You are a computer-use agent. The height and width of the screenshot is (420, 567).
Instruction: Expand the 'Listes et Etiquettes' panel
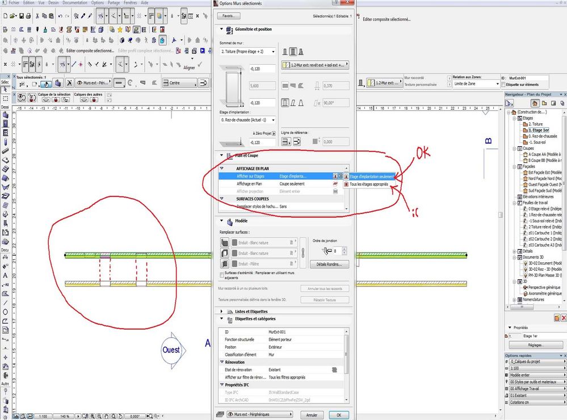[x=222, y=311]
